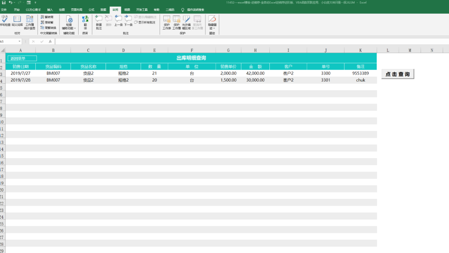This screenshot has height=253, width=449.
Task: Select column header F
Action: coord(192,50)
